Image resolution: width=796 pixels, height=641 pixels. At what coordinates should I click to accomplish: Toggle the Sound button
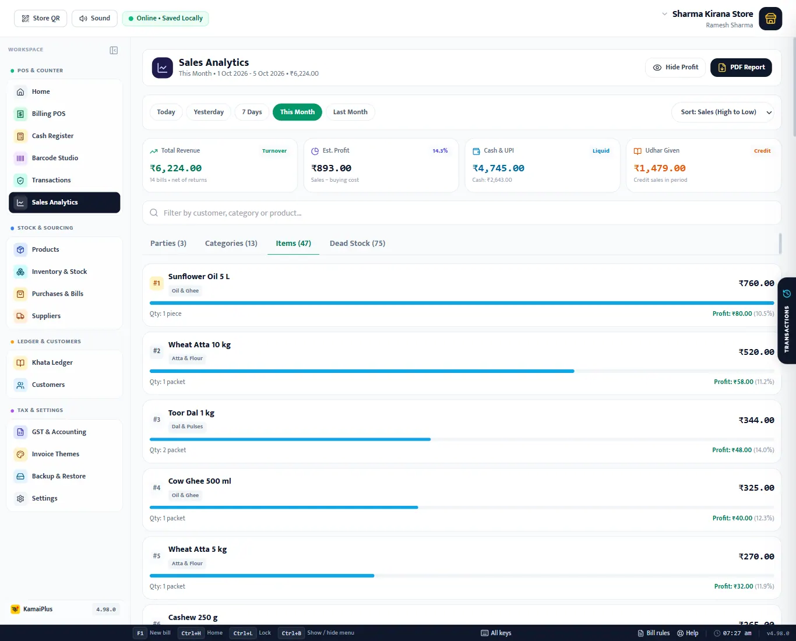[94, 19]
